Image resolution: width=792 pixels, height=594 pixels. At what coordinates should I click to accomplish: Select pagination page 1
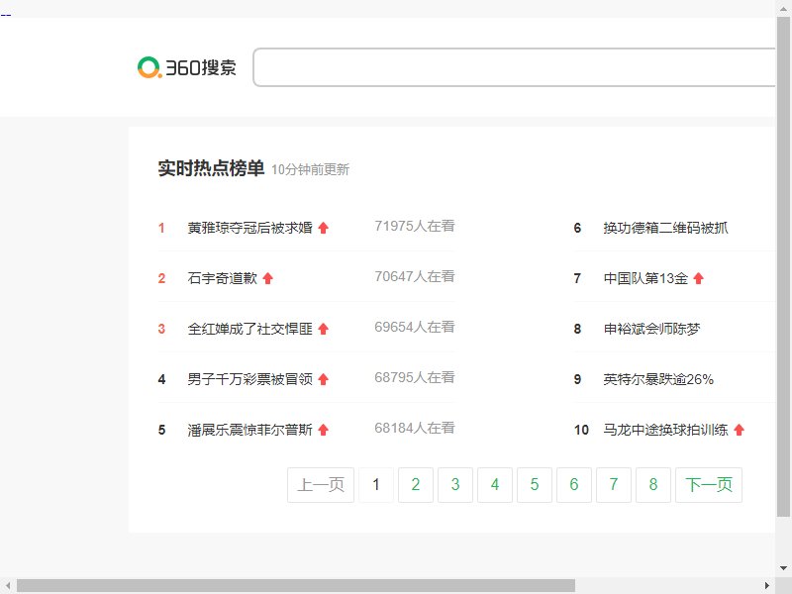(x=376, y=485)
